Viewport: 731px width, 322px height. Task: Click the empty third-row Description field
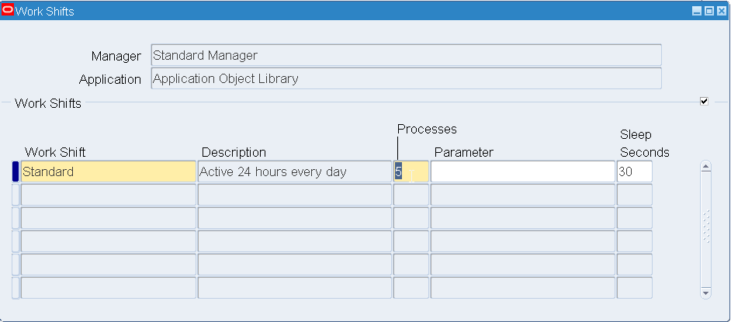294,218
